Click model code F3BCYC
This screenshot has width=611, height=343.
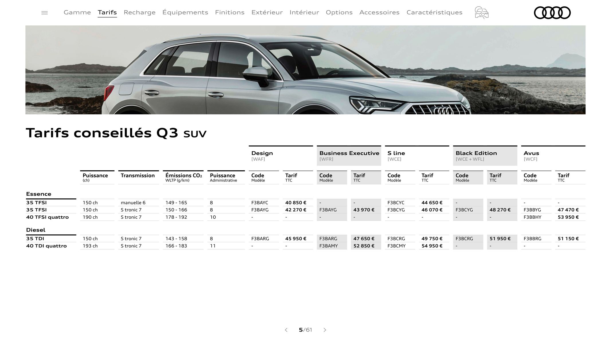[396, 203]
